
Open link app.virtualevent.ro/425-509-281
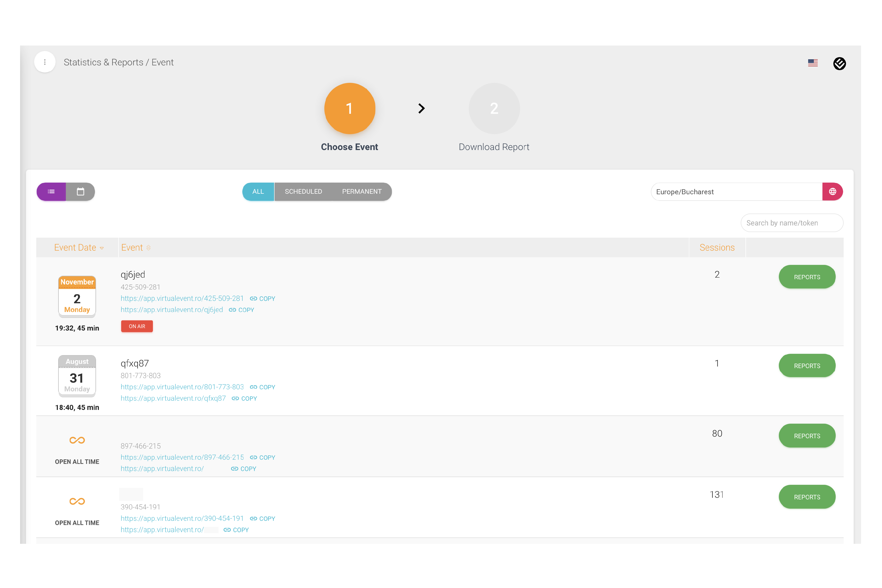(x=182, y=298)
